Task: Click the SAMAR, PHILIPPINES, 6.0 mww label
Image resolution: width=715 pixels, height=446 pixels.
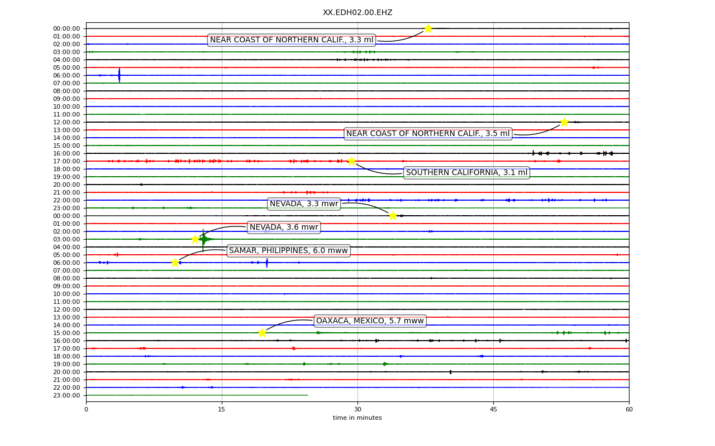Action: pyautogui.click(x=288, y=250)
